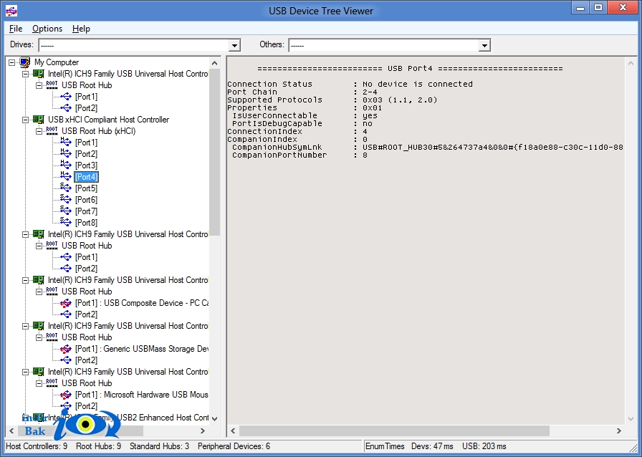Click the 'Peripheral Devices: 6' status bar entry
Image resolution: width=642 pixels, height=457 pixels.
(234, 446)
